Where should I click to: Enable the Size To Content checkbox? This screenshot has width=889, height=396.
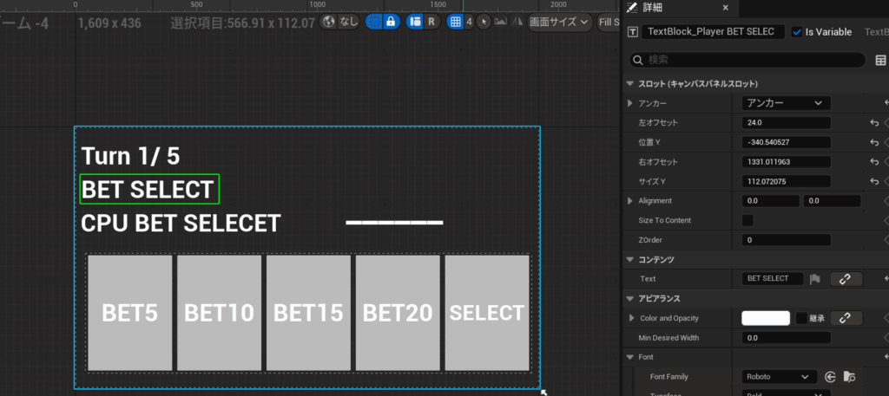click(747, 220)
